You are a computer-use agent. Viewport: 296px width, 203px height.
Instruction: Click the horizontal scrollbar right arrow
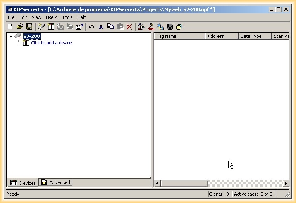pyautogui.click(x=286, y=183)
